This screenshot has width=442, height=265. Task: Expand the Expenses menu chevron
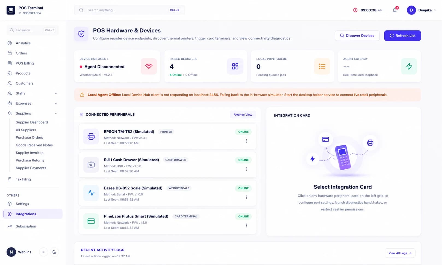click(x=56, y=103)
